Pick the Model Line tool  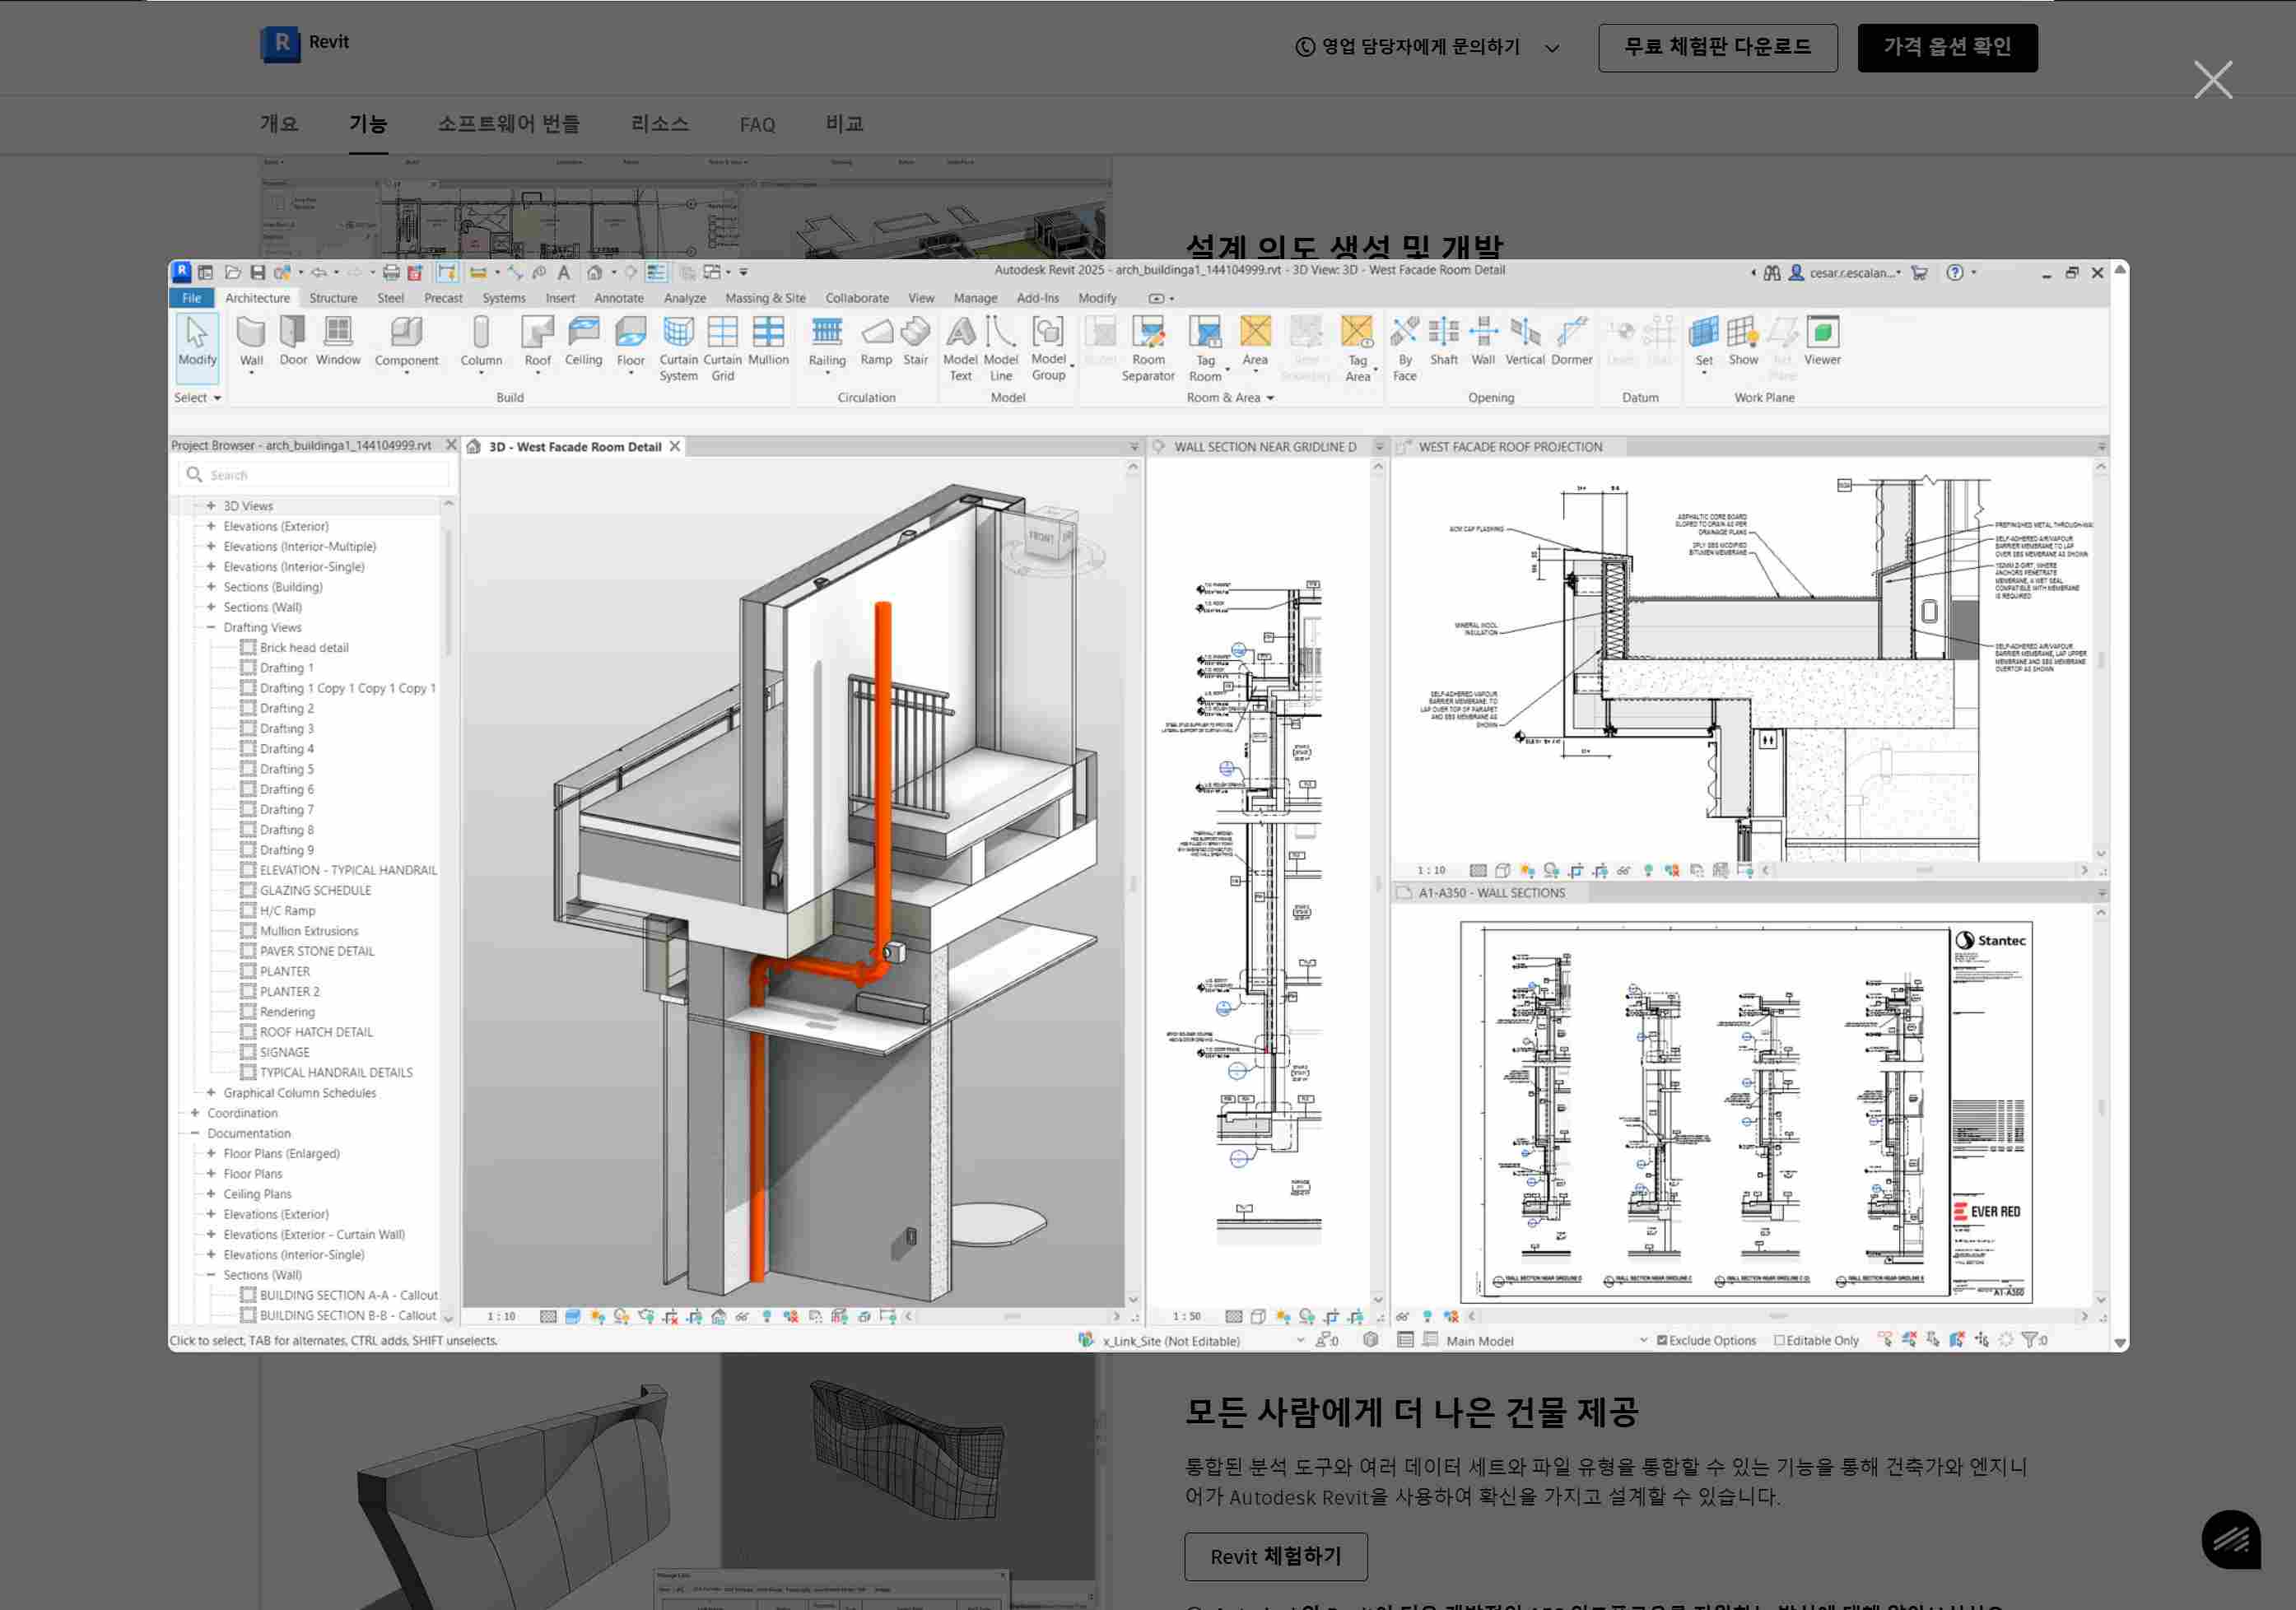tap(1000, 348)
